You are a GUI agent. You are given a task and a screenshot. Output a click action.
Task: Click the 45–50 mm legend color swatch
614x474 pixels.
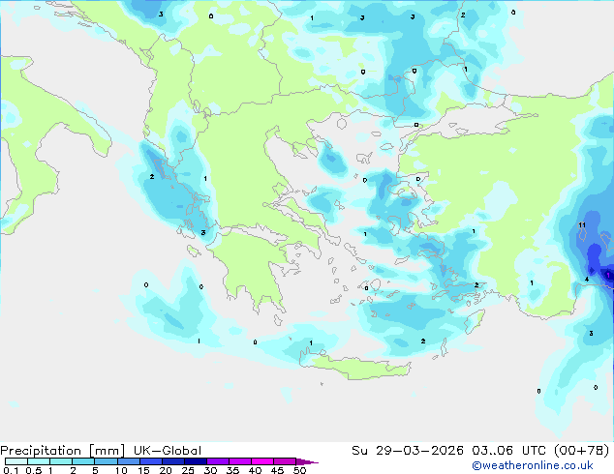[x=285, y=461]
